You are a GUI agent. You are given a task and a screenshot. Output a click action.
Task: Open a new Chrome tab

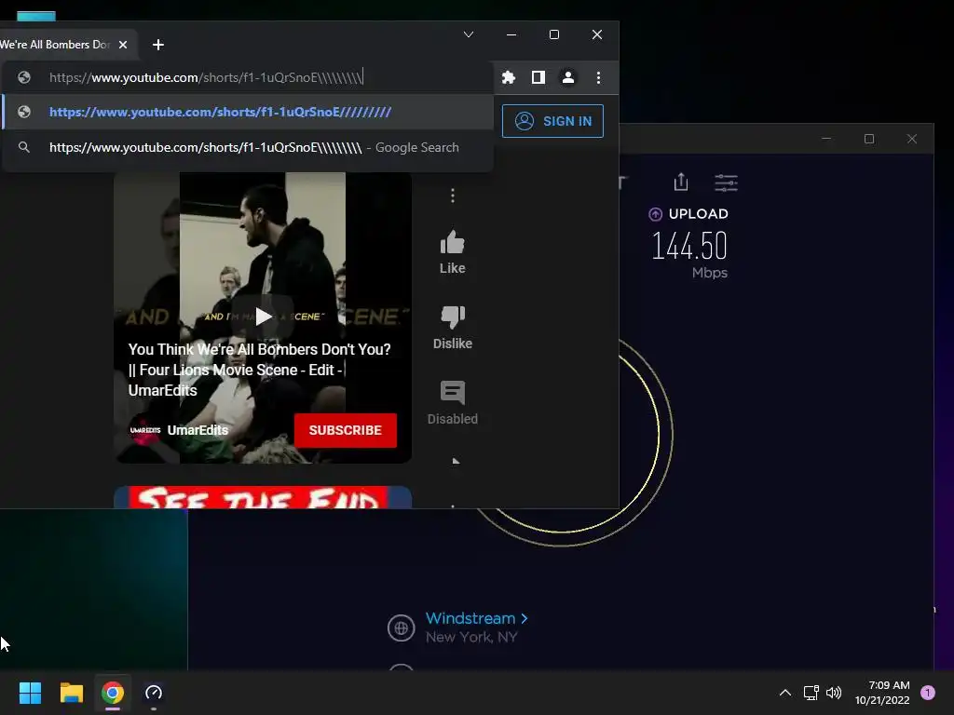coord(158,45)
